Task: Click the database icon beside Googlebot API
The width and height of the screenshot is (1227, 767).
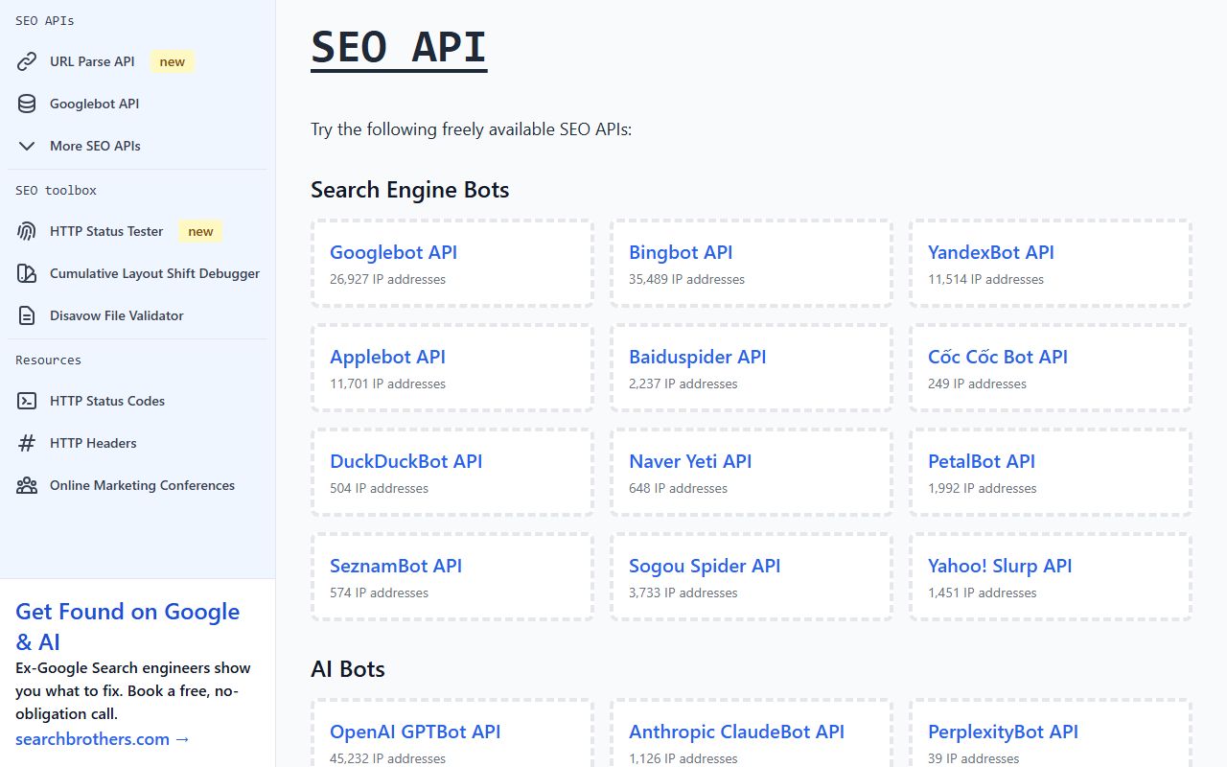Action: pos(27,104)
